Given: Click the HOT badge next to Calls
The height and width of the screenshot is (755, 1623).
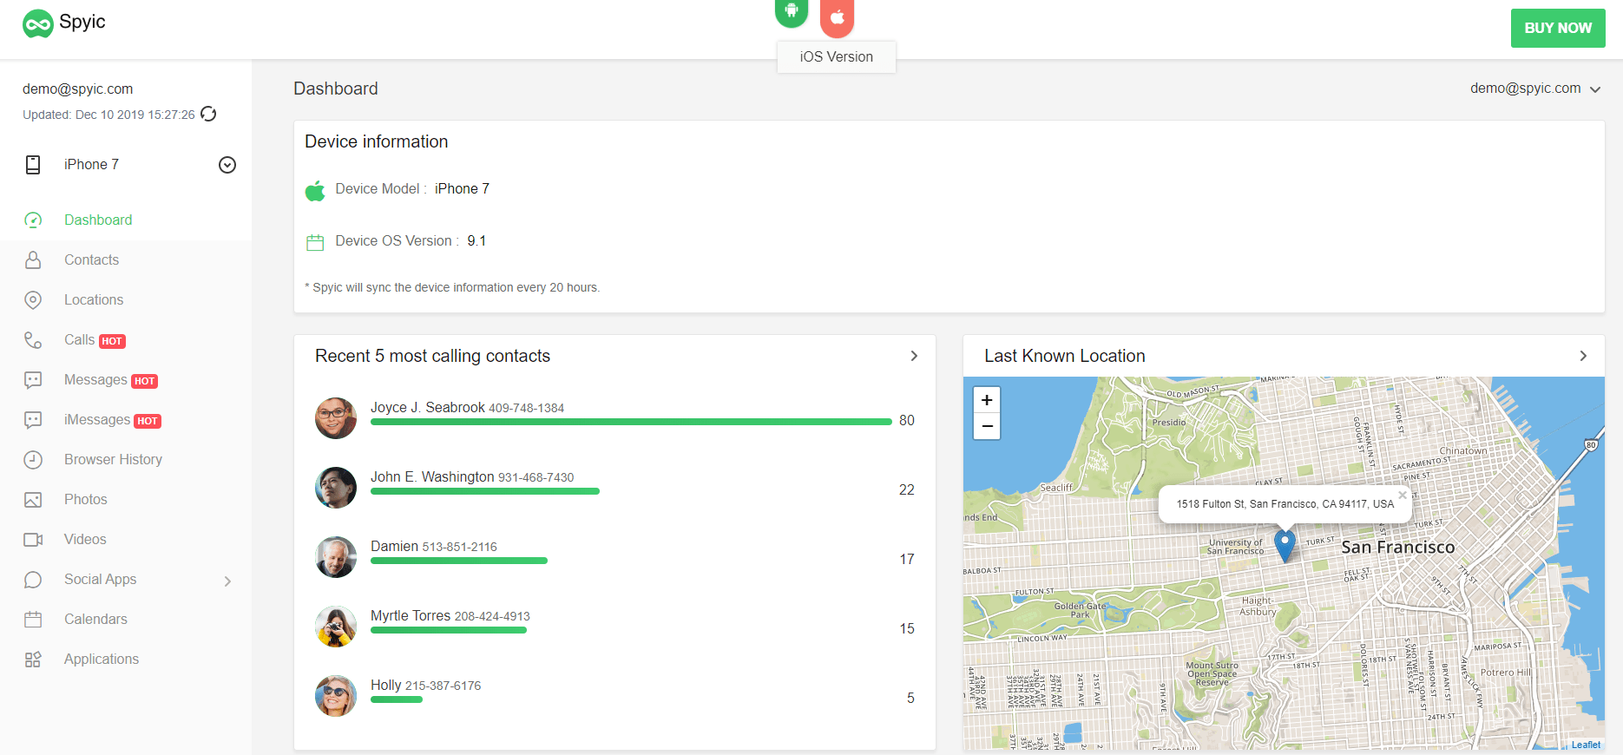Looking at the screenshot, I should 112,342.
